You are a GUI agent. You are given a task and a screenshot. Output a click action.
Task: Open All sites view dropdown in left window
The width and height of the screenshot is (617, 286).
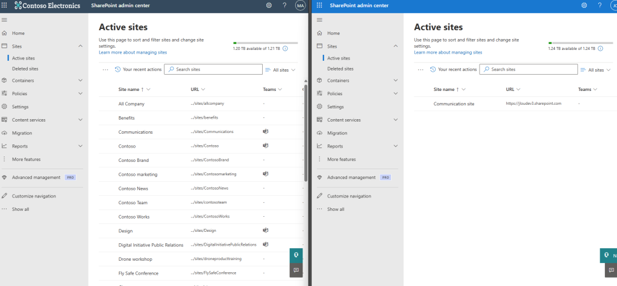pos(280,70)
